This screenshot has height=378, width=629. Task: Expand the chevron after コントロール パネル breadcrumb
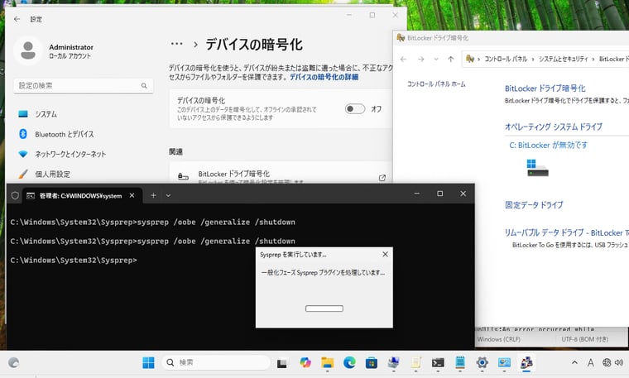(x=533, y=60)
